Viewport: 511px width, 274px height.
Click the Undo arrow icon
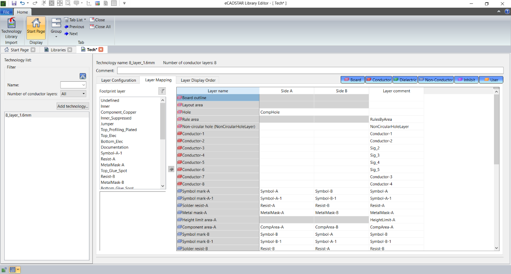[22, 3]
